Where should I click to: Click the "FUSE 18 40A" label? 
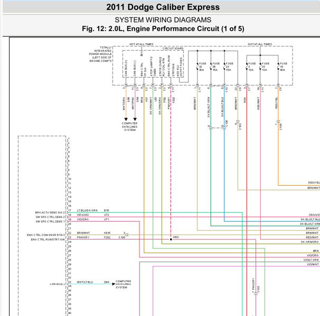click(x=283, y=66)
